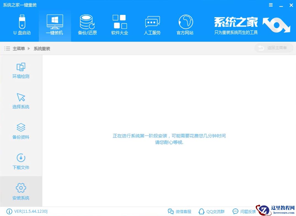This screenshot has width=296, height=216.
Task: Open the 备份/还原 backup and restore tool
Action: click(x=87, y=25)
